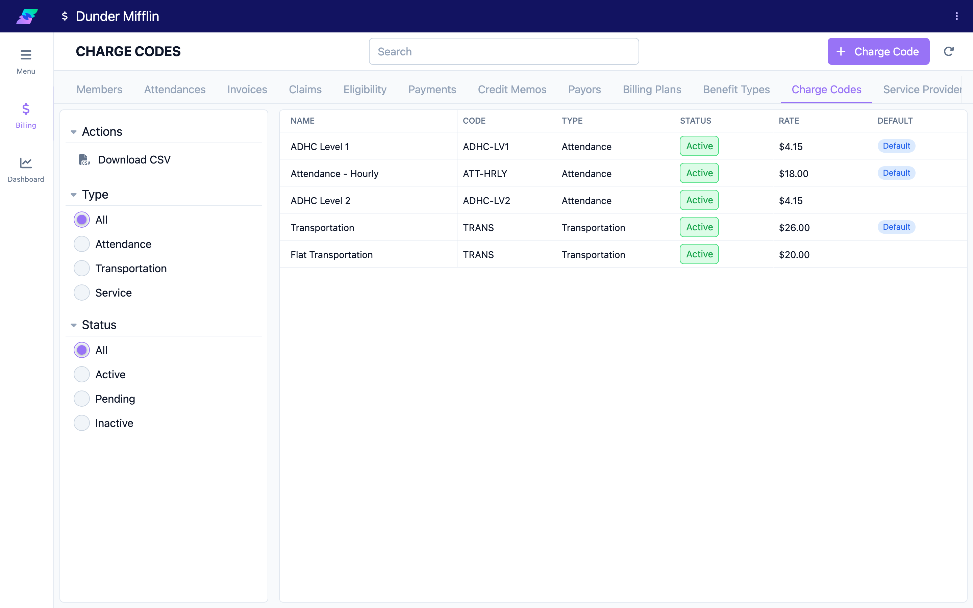The height and width of the screenshot is (608, 973).
Task: Click the refresh icon next to Charge Code
Action: point(948,51)
